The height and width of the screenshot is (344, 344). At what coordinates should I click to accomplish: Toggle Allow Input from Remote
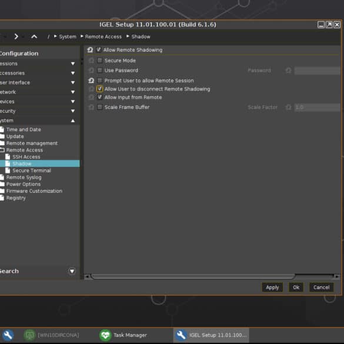click(x=99, y=97)
